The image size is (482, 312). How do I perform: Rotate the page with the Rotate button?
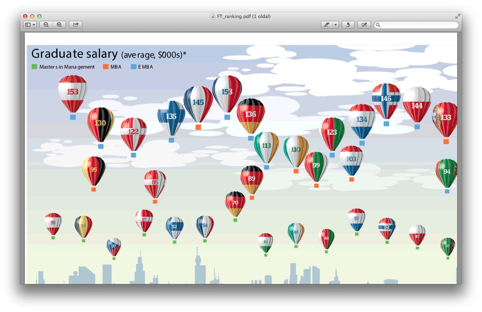(x=348, y=25)
